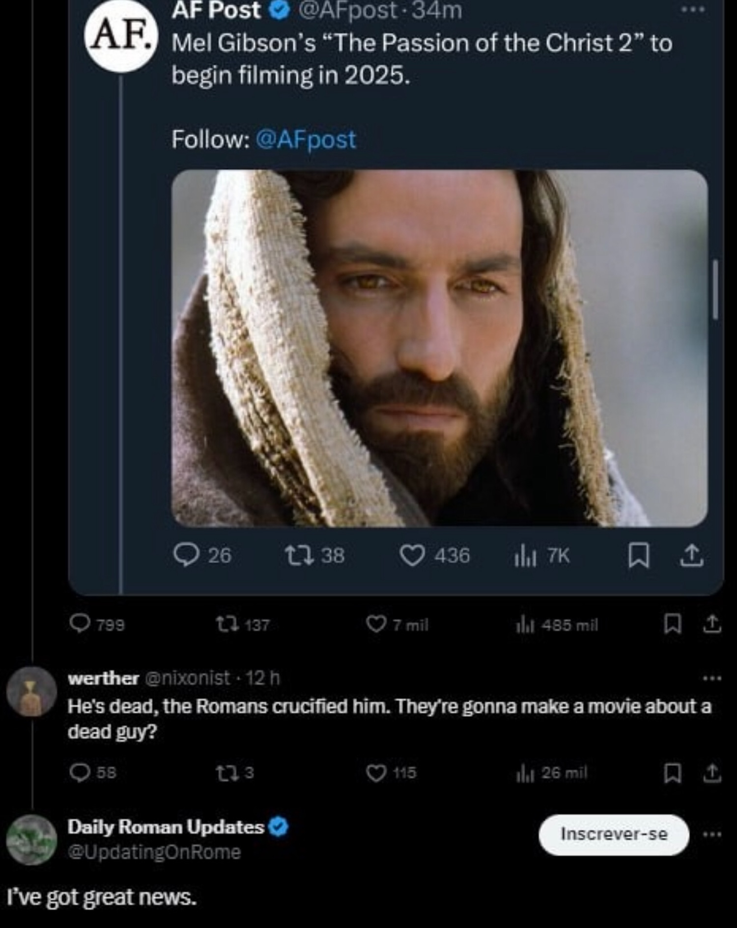The image size is (737, 928).
Task: Open more options for werther reply
Action: 712,679
